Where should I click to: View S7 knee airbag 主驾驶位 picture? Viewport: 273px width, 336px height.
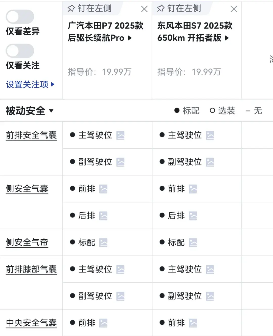coord(210,269)
